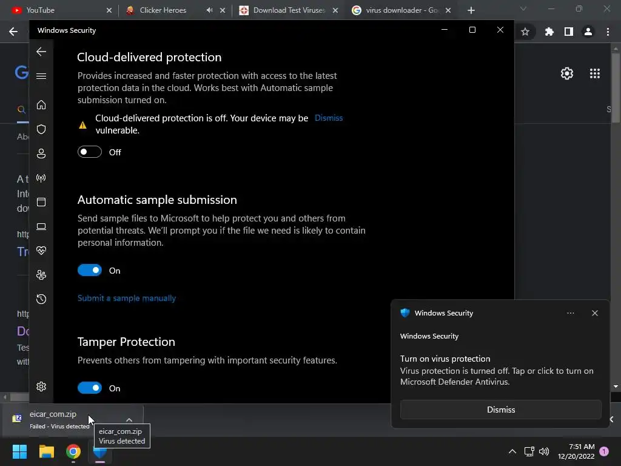Open Chrome extensions puzzle icon
621x466 pixels.
coord(549,32)
